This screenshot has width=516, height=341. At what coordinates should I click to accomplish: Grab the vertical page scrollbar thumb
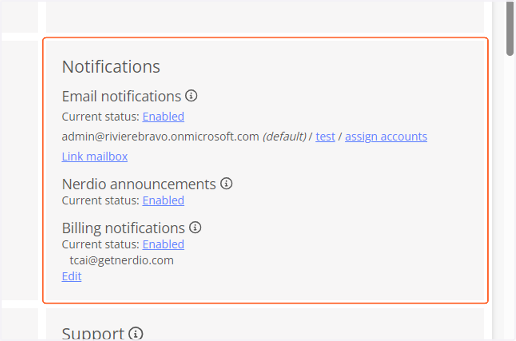510,28
